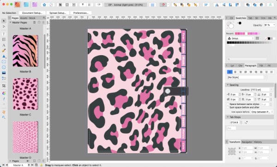Select the Table tool
The height and width of the screenshot is (167, 277).
click(4, 40)
